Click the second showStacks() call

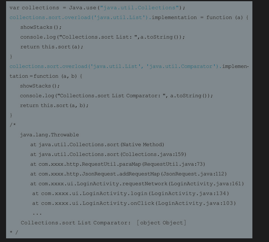pos(40,86)
